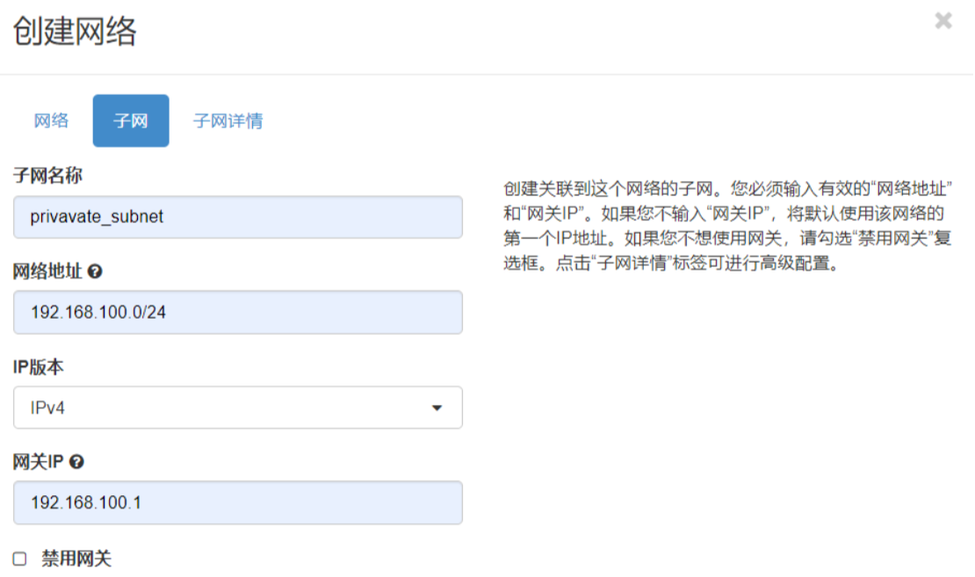Open the IP版本 dropdown box
Viewport: 975px width, 577px height.
pos(237,408)
